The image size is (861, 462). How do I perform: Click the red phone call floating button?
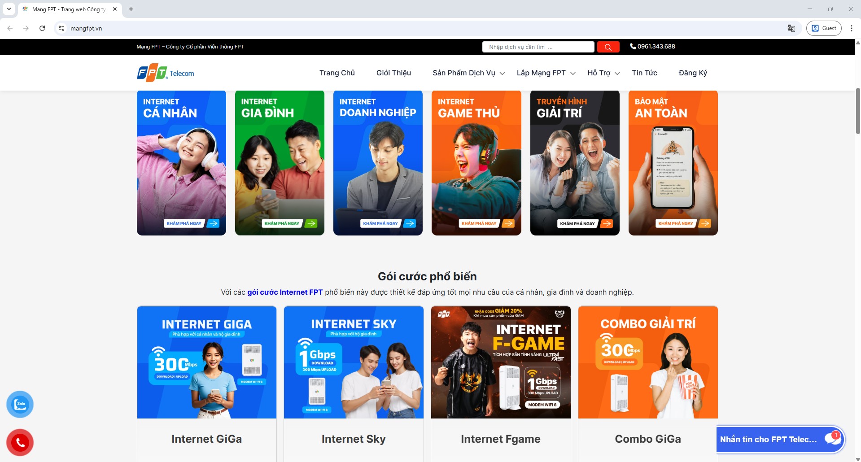[20, 443]
